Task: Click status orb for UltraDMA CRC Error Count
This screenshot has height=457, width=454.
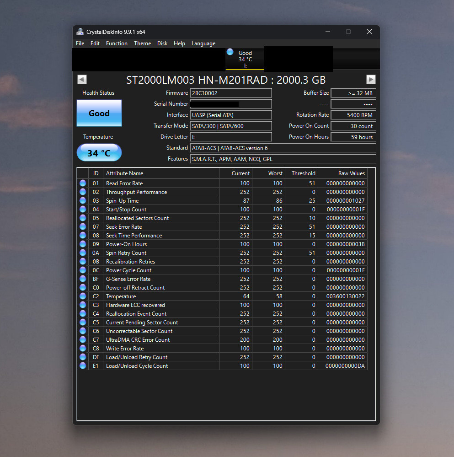Action: 83,339
